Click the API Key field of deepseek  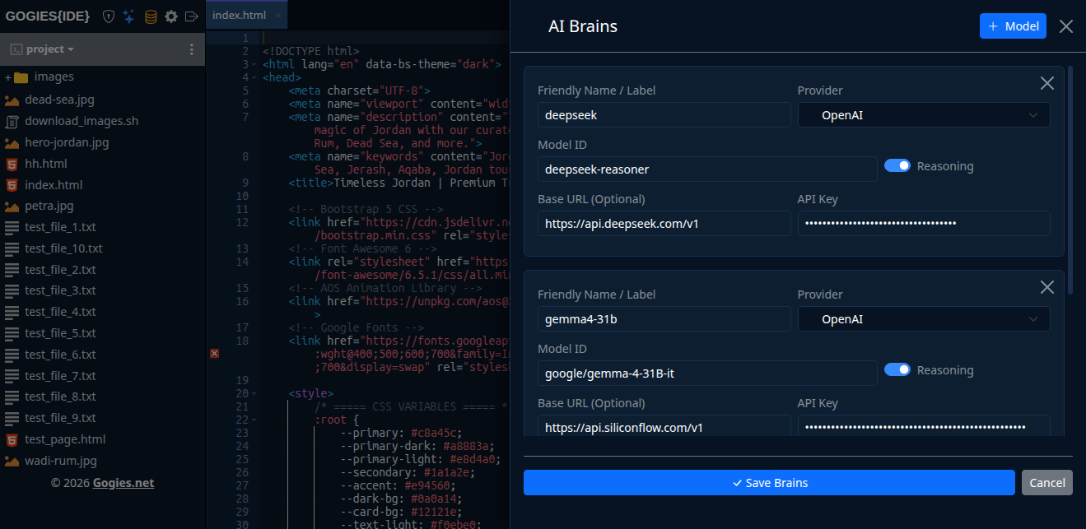pyautogui.click(x=924, y=224)
